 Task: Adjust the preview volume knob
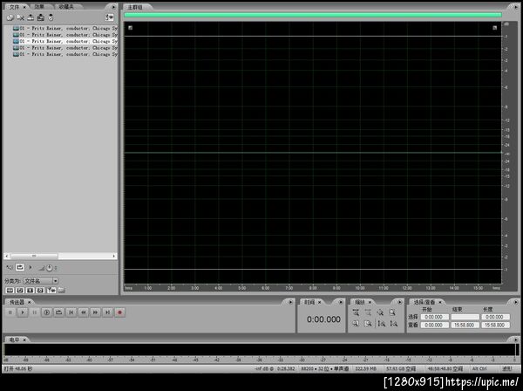pyautogui.click(x=50, y=268)
